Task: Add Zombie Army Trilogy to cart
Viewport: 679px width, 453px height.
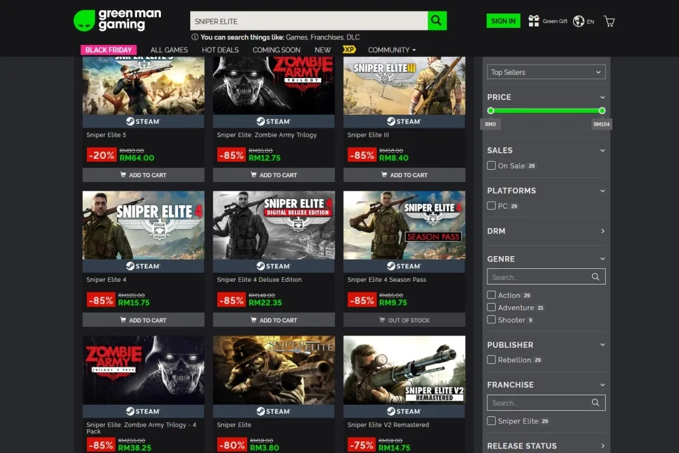Action: pos(274,175)
